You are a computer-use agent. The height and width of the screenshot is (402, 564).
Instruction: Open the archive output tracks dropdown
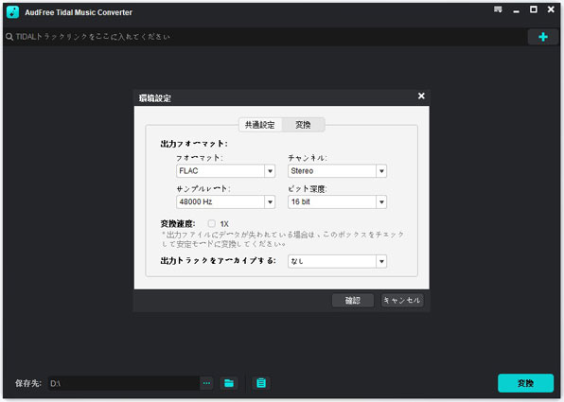point(337,261)
